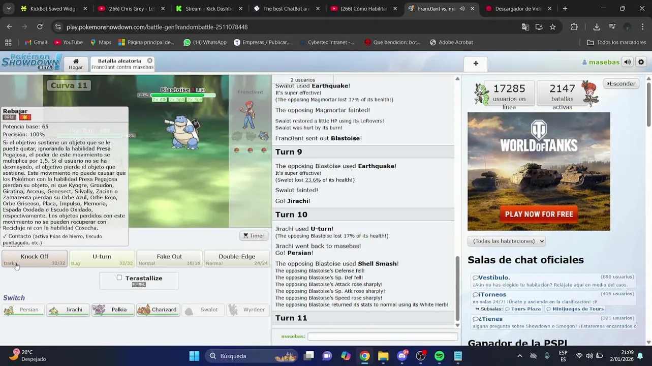The height and width of the screenshot is (366, 652).
Task: Open the YouTube bookmark
Action: coord(68,42)
